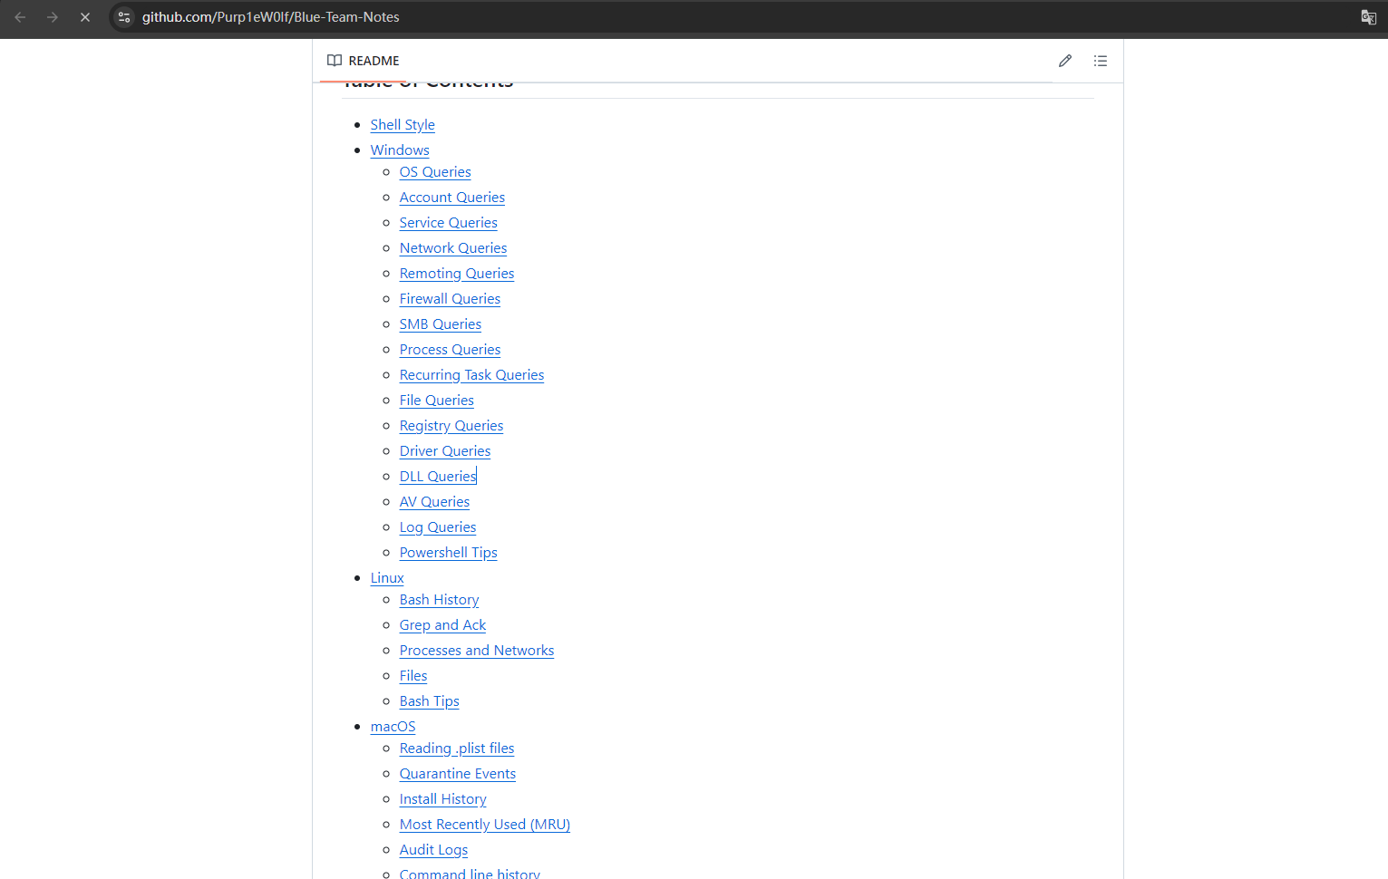The image size is (1388, 879).
Task: Open AV Queries link
Action: 435,502
